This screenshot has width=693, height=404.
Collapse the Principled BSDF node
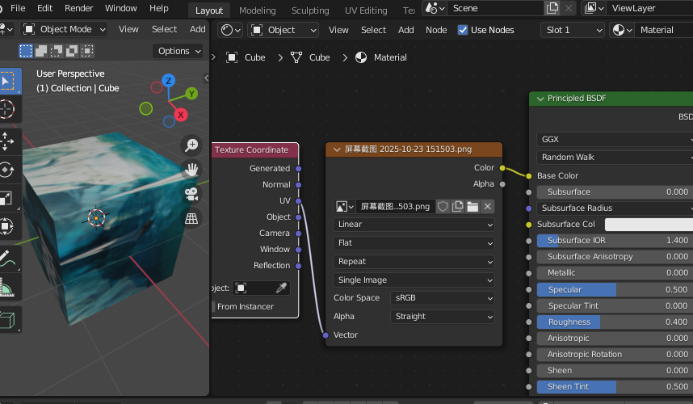tap(540, 99)
